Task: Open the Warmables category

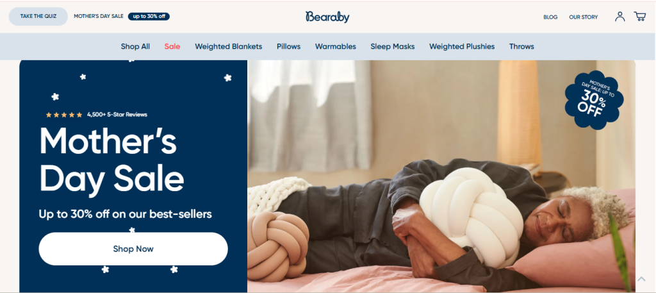Action: (336, 46)
